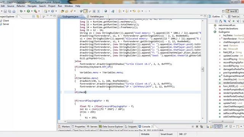Click the editor horizontal scrollbar
The height and width of the screenshot is (137, 244).
click(100, 121)
